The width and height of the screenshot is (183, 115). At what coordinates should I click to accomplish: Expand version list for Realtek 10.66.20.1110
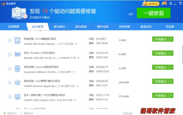[78, 58]
